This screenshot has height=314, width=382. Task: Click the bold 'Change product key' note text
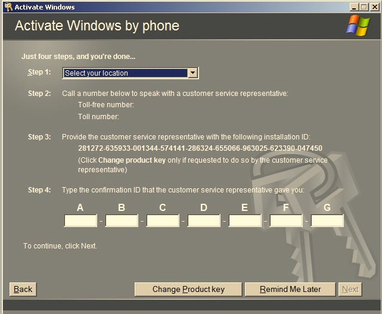pyautogui.click(x=132, y=160)
